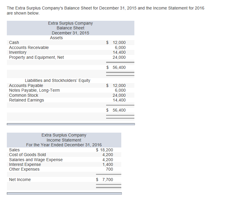Image resolution: width=228 pixels, height=200 pixels.
Task: Click total liabilities and equity '$ 56,400'
Action: 116,110
